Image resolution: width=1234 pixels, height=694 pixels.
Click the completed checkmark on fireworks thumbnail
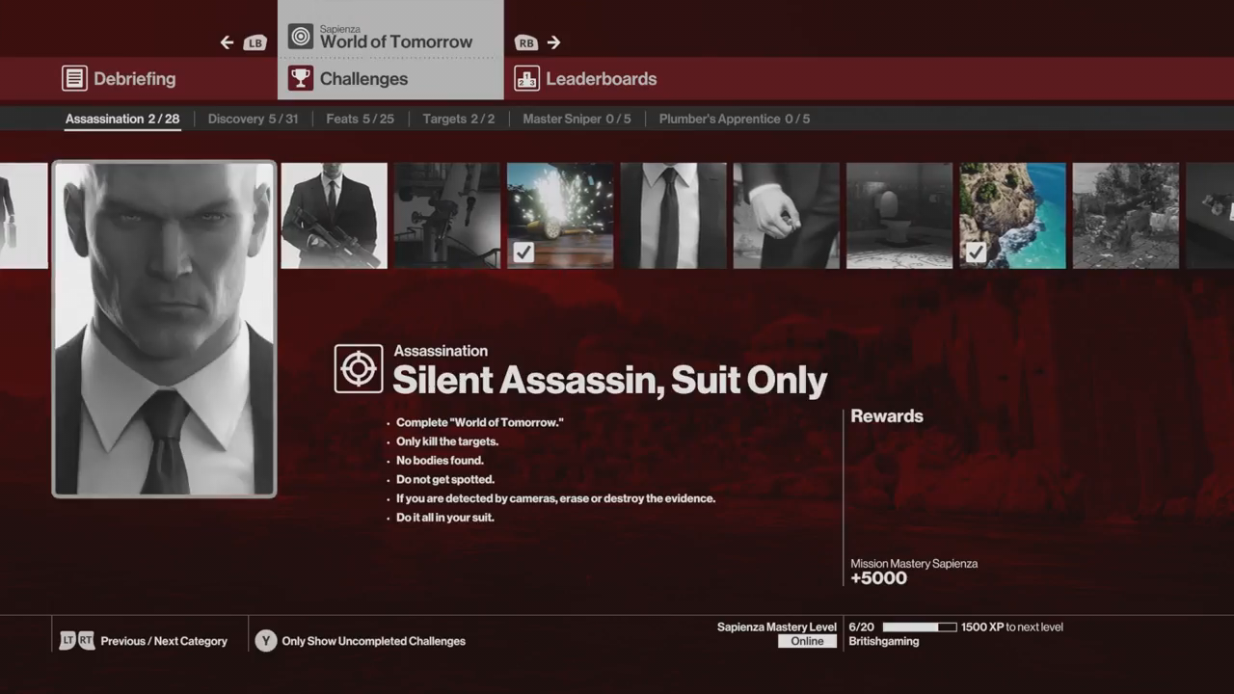[523, 253]
